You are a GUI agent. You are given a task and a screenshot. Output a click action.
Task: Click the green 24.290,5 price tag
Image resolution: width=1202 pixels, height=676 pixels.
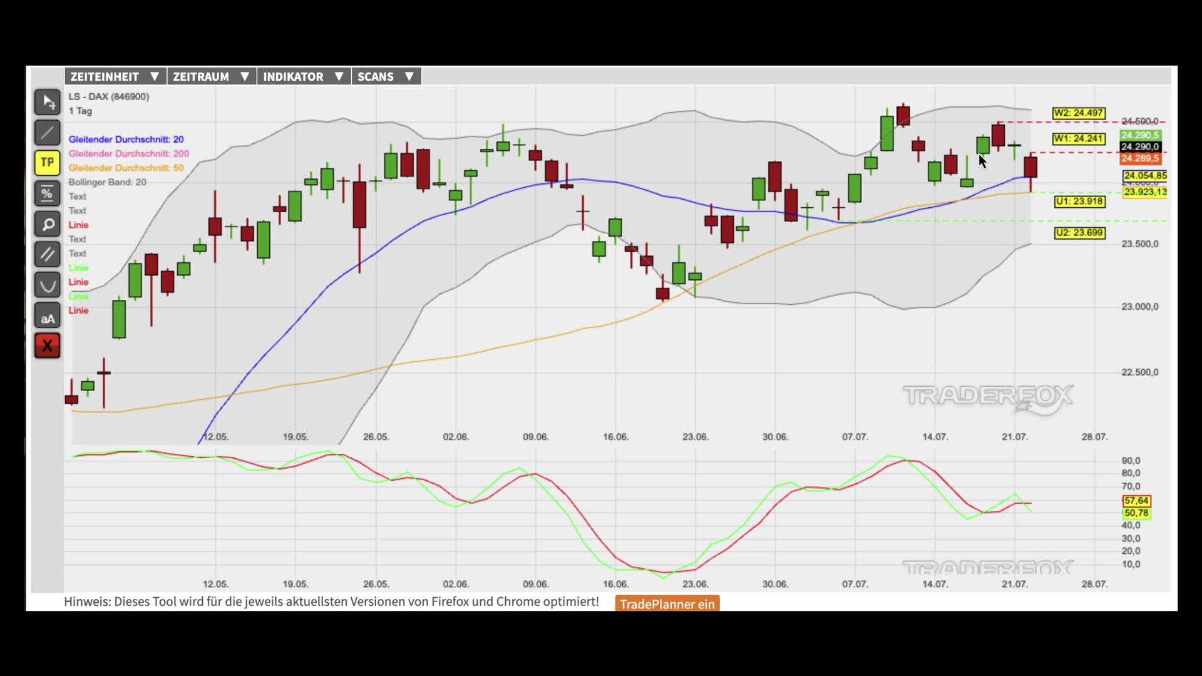point(1140,135)
